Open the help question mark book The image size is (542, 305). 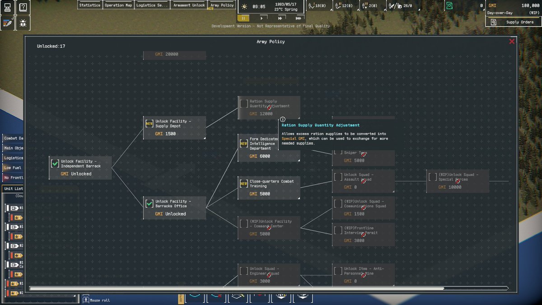coord(23,7)
